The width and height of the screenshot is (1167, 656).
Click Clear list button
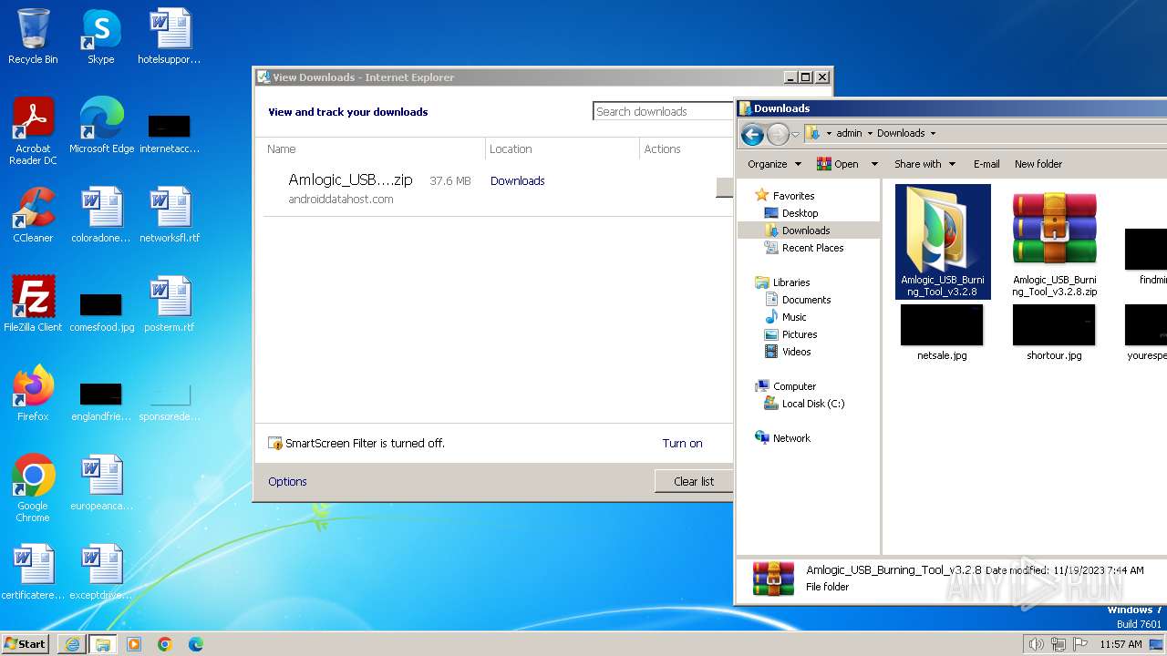(693, 481)
